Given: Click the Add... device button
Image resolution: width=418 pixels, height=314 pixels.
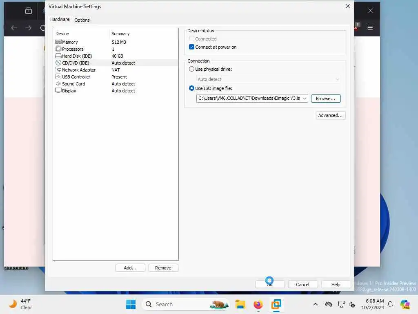Looking at the screenshot, I should [130, 268].
